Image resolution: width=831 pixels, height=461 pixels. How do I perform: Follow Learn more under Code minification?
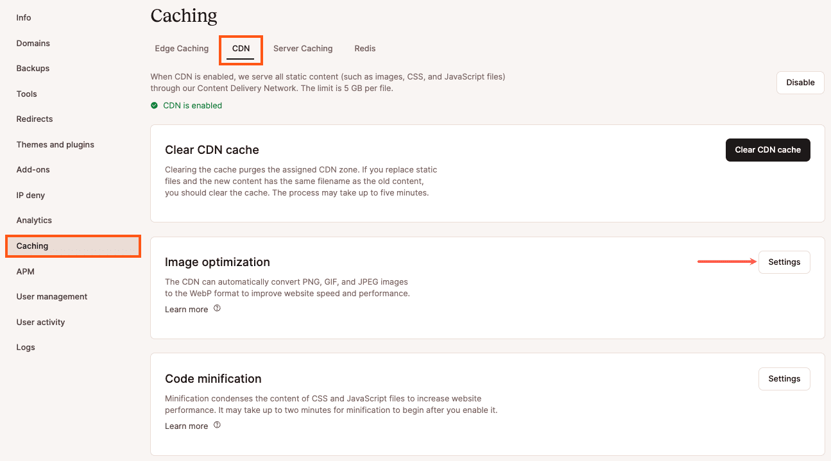click(x=186, y=426)
